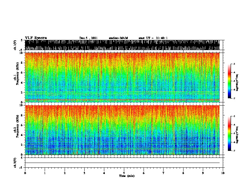Click the "VLF Spectra" plot title

point(36,38)
